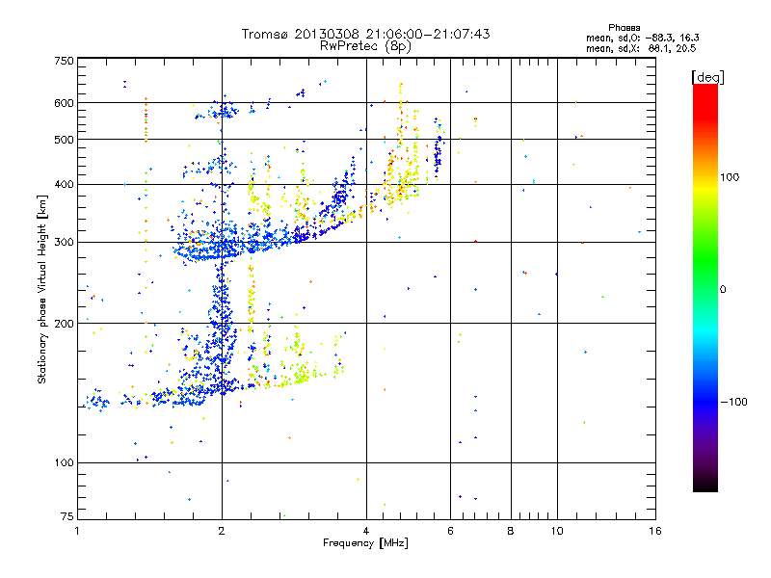Click the x-axis label '1'
Viewport: 771px width, 578px height.
coord(77,531)
